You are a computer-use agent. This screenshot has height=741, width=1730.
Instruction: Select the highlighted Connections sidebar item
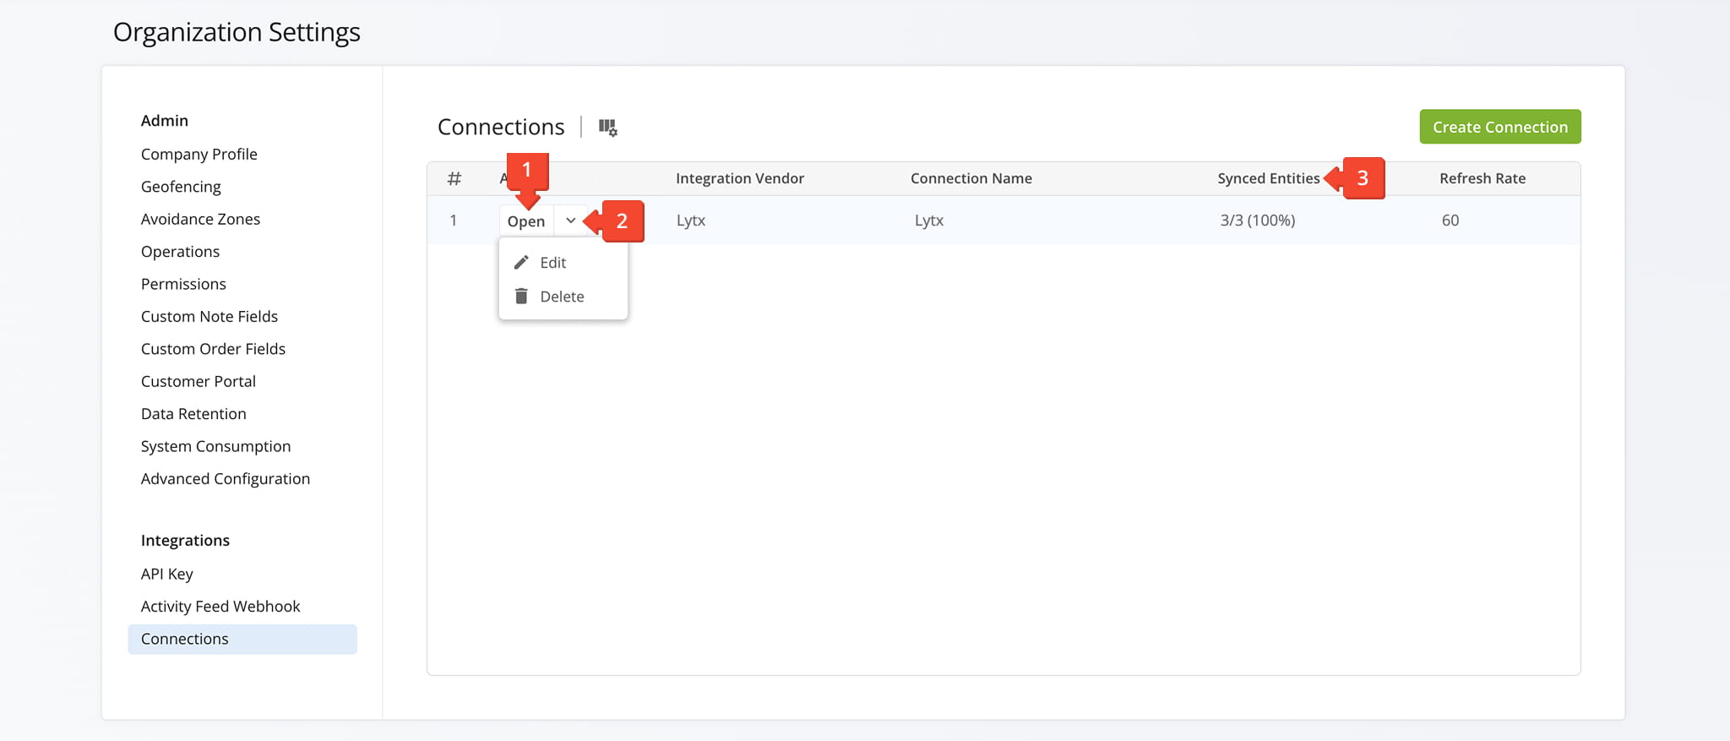[184, 639]
